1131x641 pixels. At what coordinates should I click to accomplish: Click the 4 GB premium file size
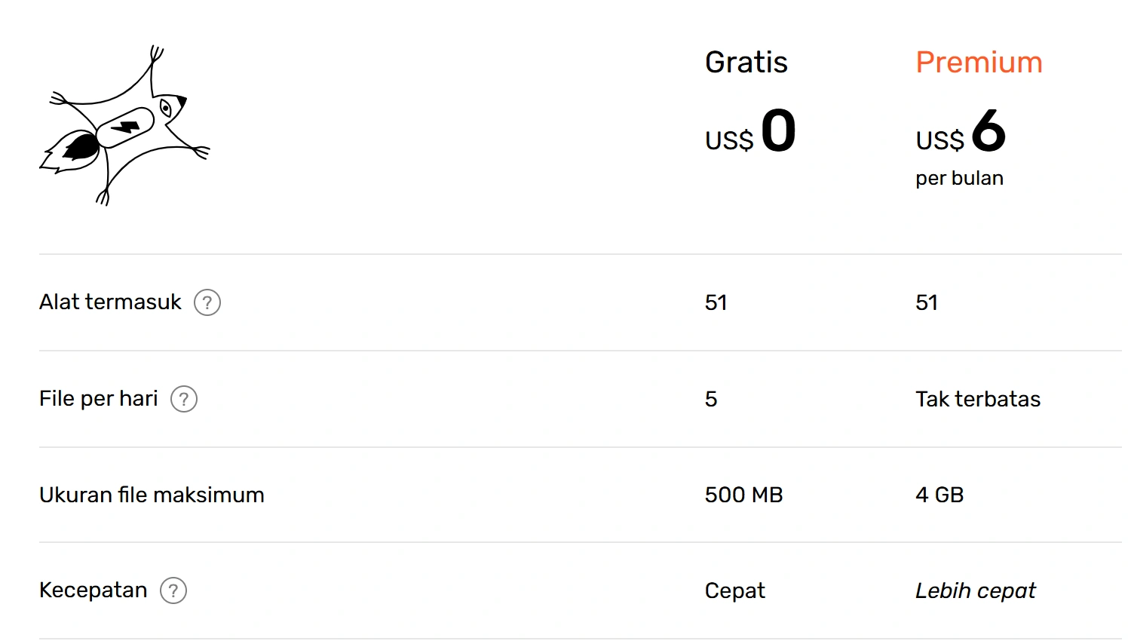point(939,495)
